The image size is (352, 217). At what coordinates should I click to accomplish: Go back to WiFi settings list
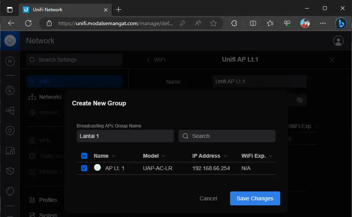(x=156, y=60)
